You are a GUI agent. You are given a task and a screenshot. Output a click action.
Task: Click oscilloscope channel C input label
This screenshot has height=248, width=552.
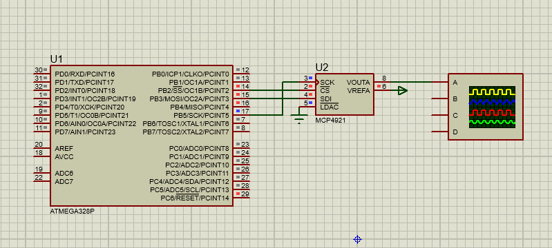(455, 115)
